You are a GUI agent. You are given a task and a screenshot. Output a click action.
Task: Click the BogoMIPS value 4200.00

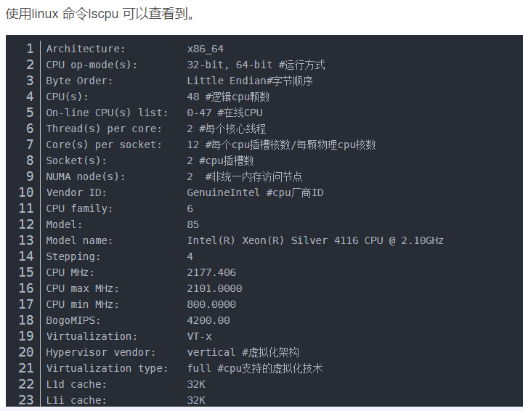208,321
